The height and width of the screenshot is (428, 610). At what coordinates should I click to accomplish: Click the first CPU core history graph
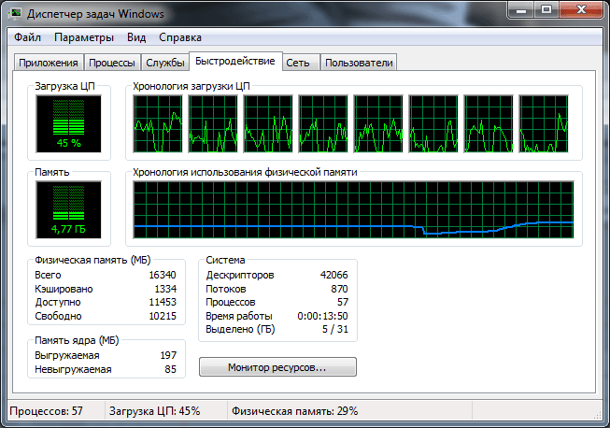158,123
